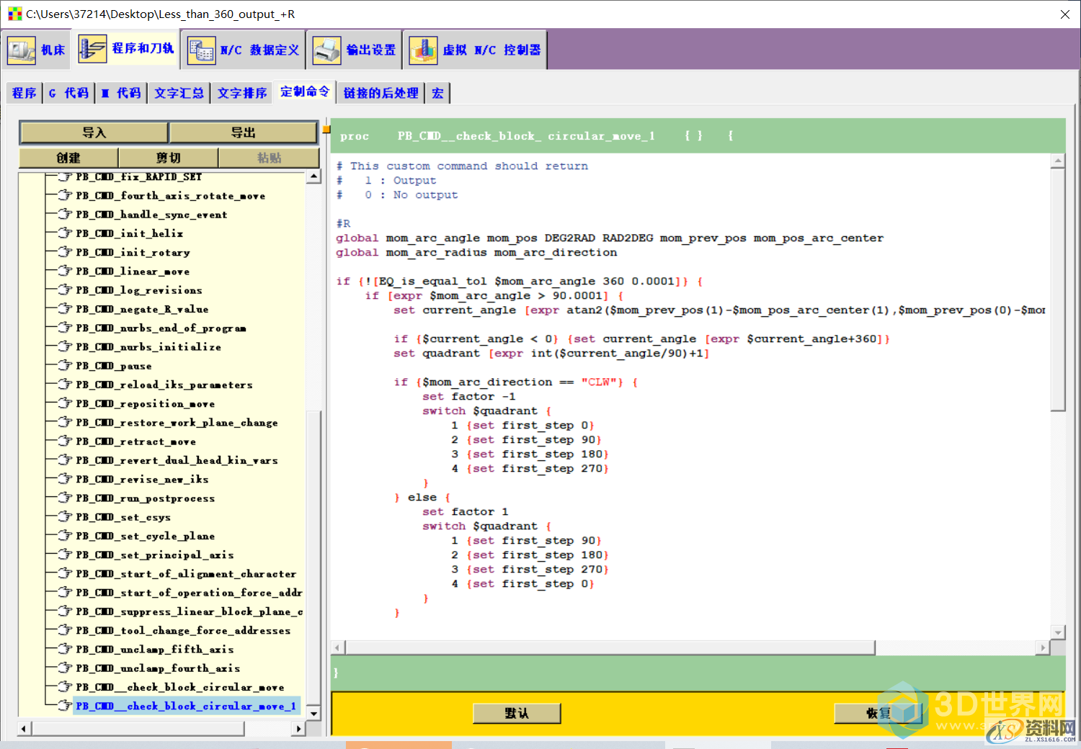This screenshot has width=1081, height=749.
Task: Open the Virtual N/C Controller icon
Action: coord(423,50)
